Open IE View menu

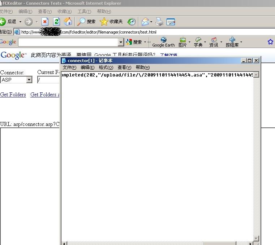(45, 12)
